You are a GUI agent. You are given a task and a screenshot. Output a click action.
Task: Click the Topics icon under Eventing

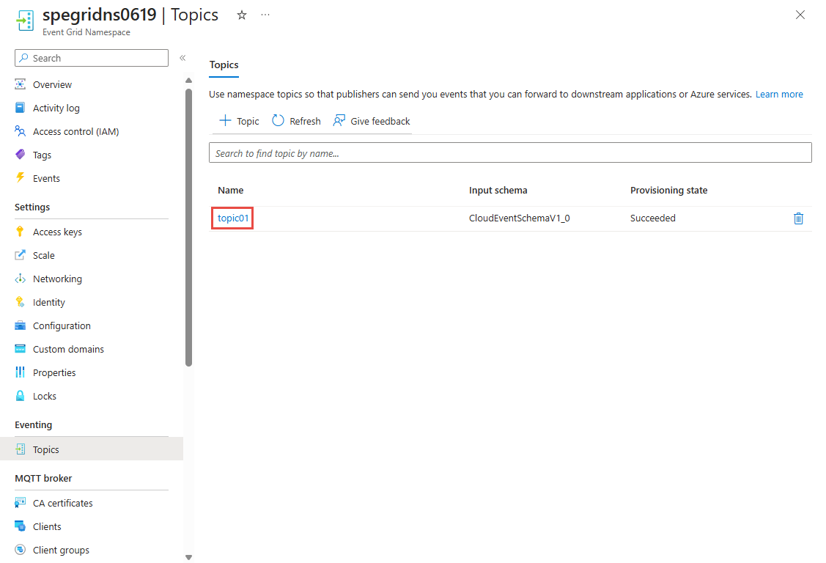pos(20,449)
